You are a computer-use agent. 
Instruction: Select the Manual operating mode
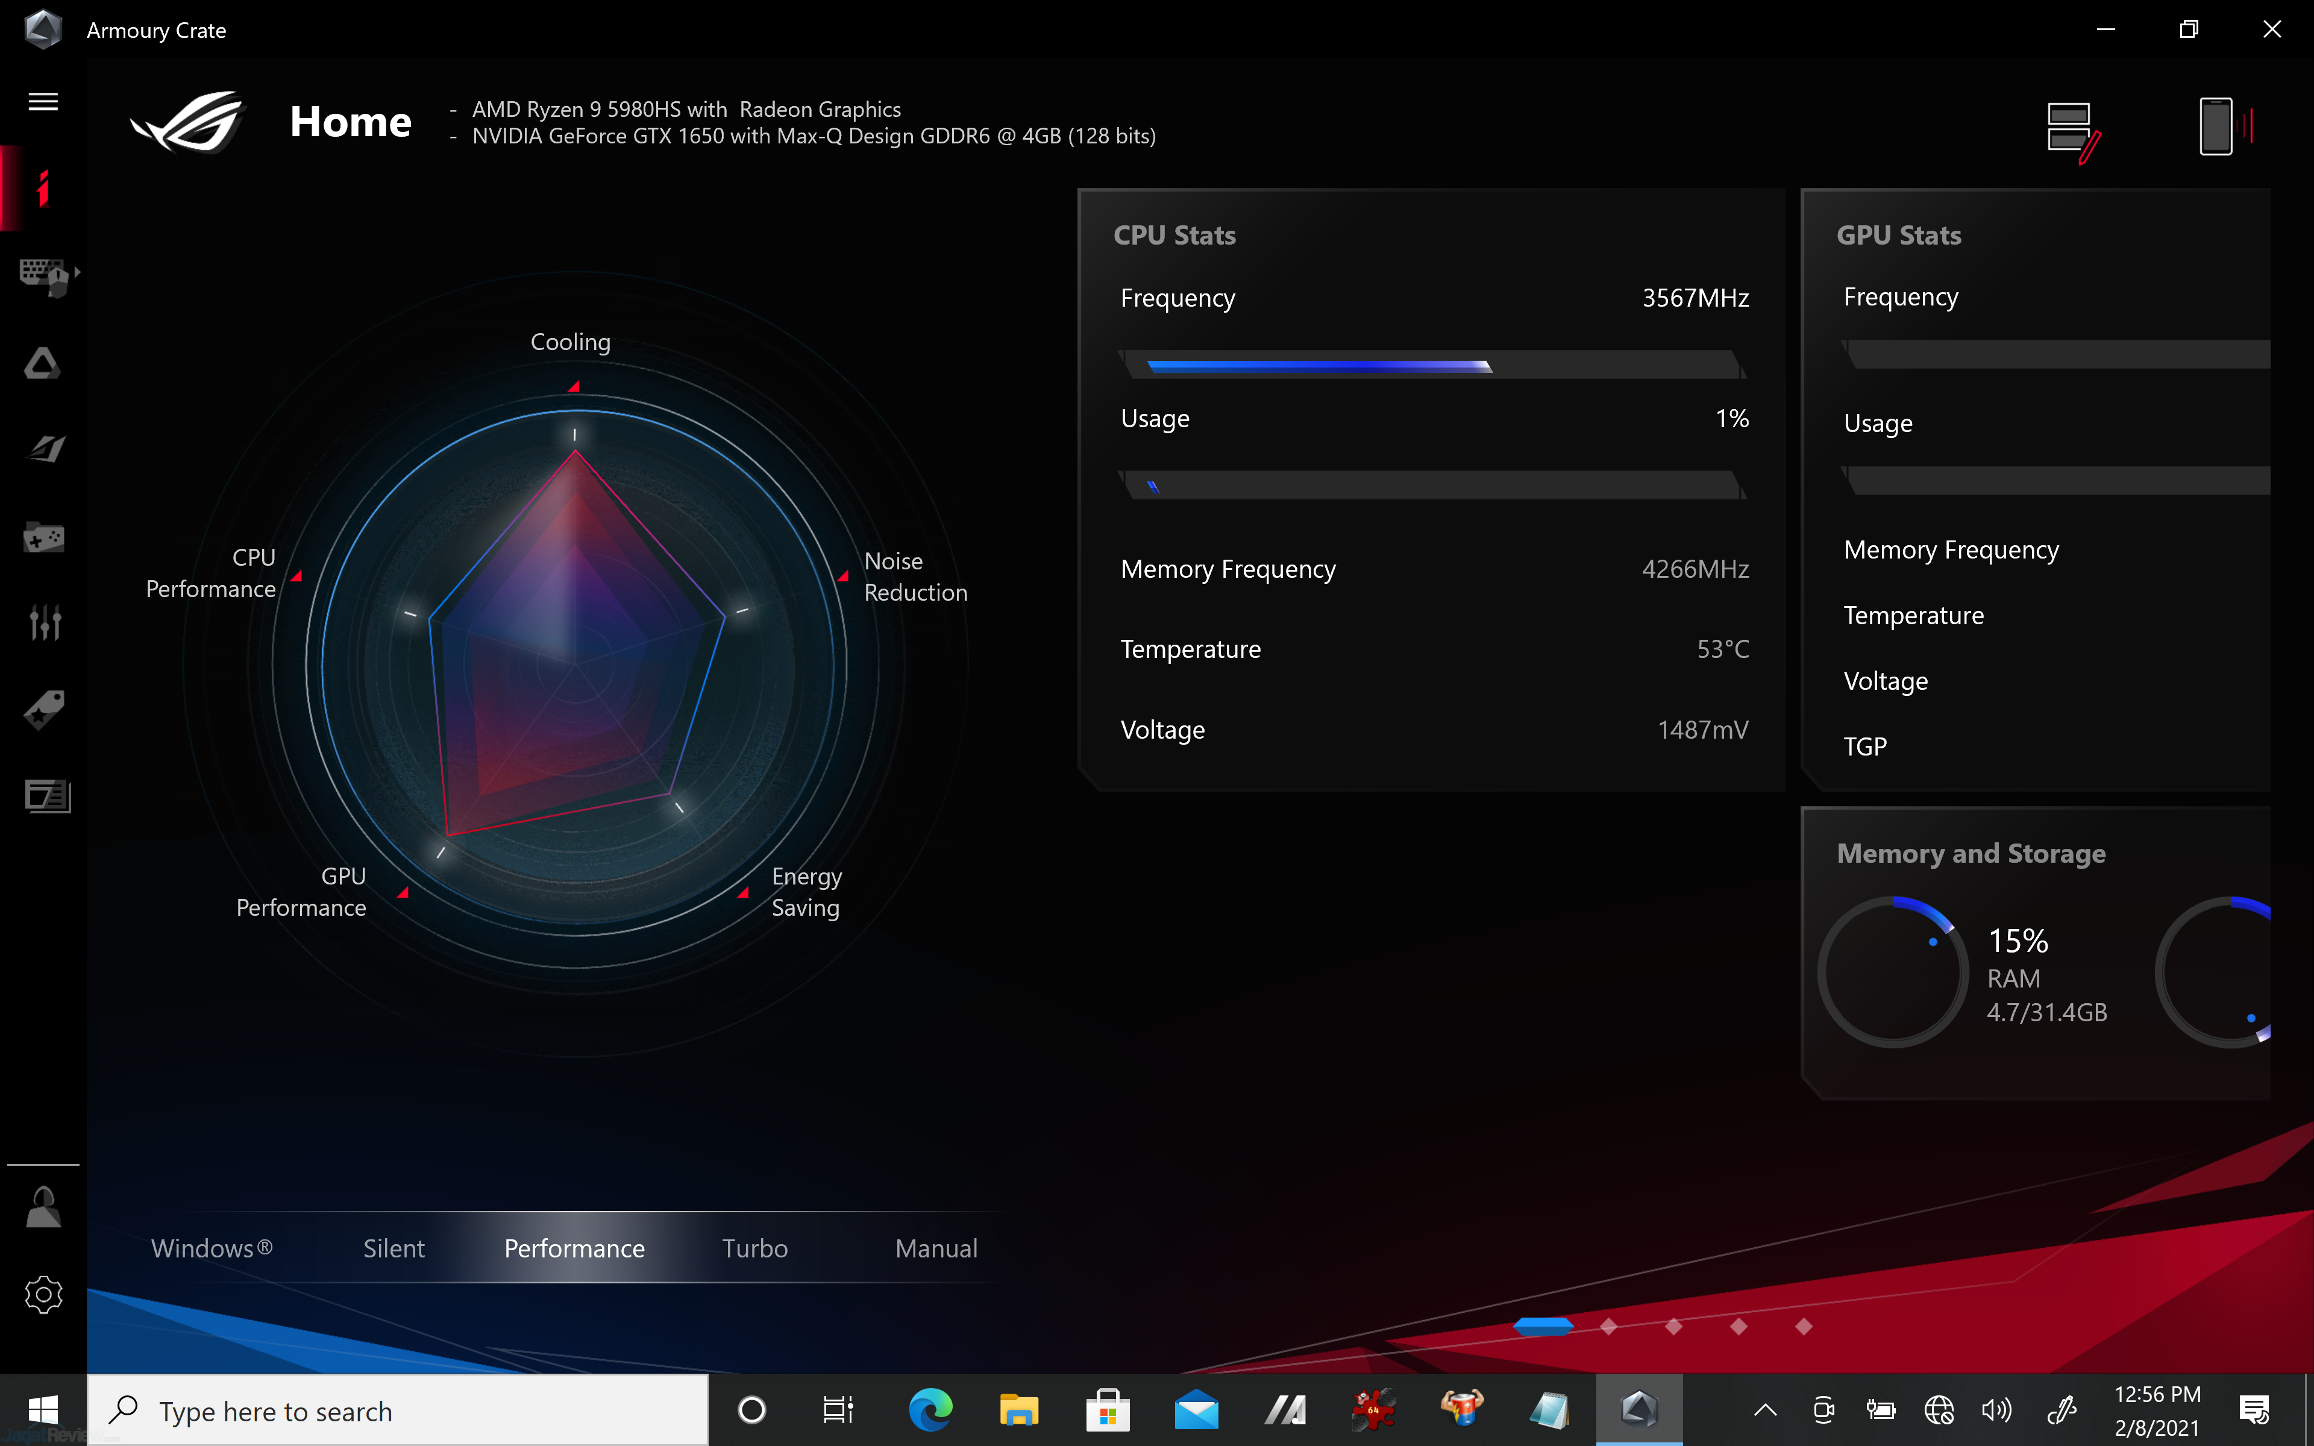pos(936,1248)
